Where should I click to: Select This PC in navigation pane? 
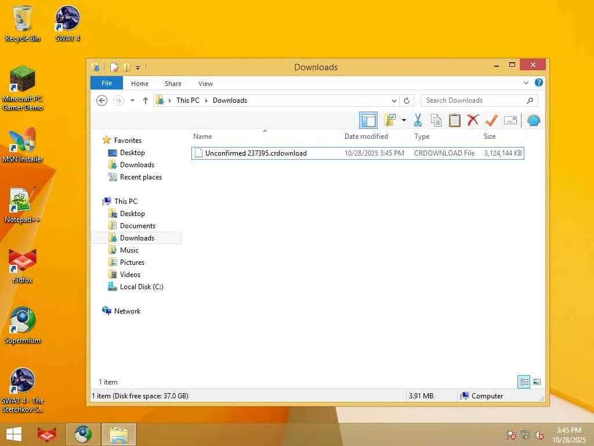(x=125, y=202)
